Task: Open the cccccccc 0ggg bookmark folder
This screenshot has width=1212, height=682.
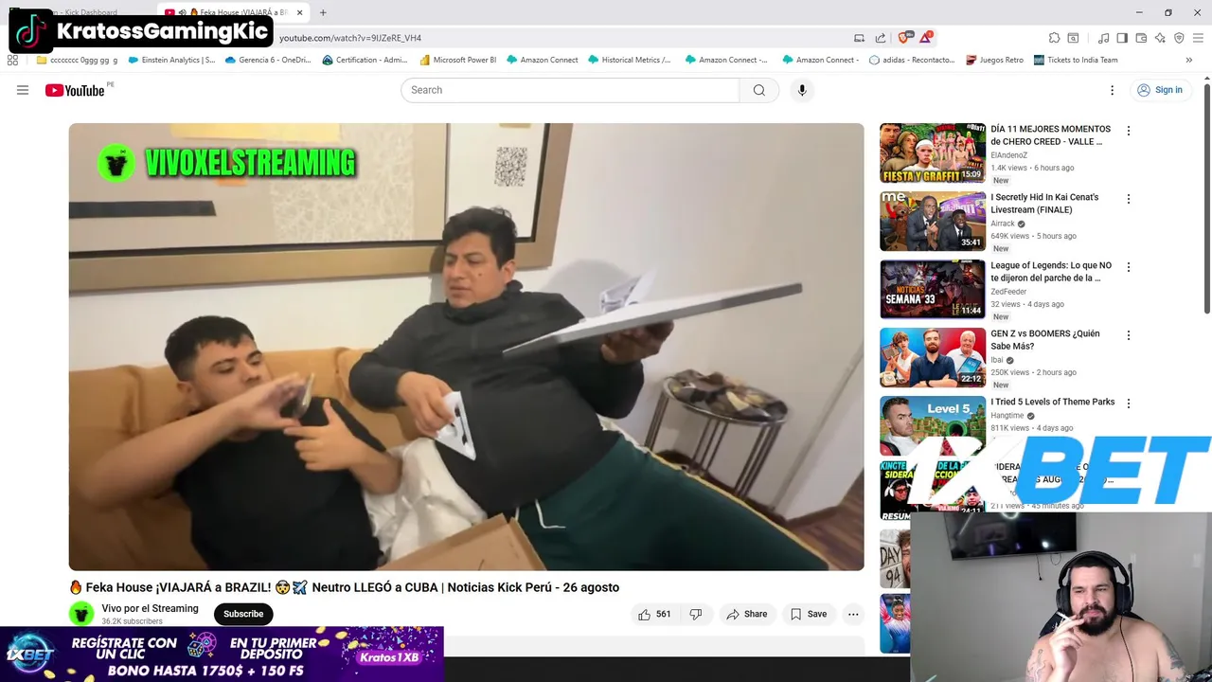Action: point(78,60)
